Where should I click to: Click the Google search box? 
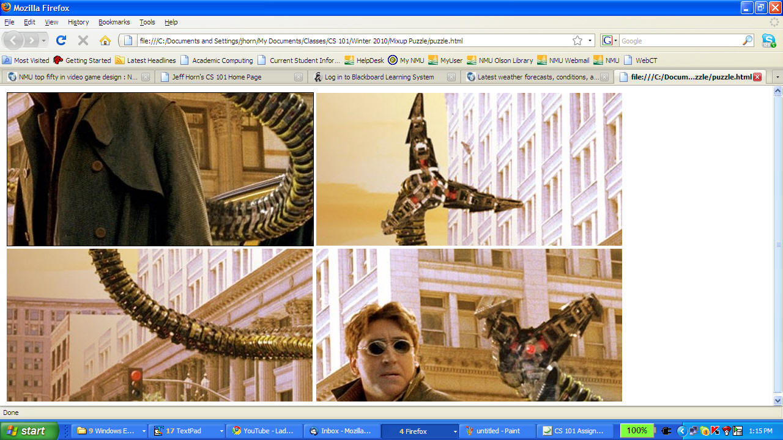click(x=680, y=41)
